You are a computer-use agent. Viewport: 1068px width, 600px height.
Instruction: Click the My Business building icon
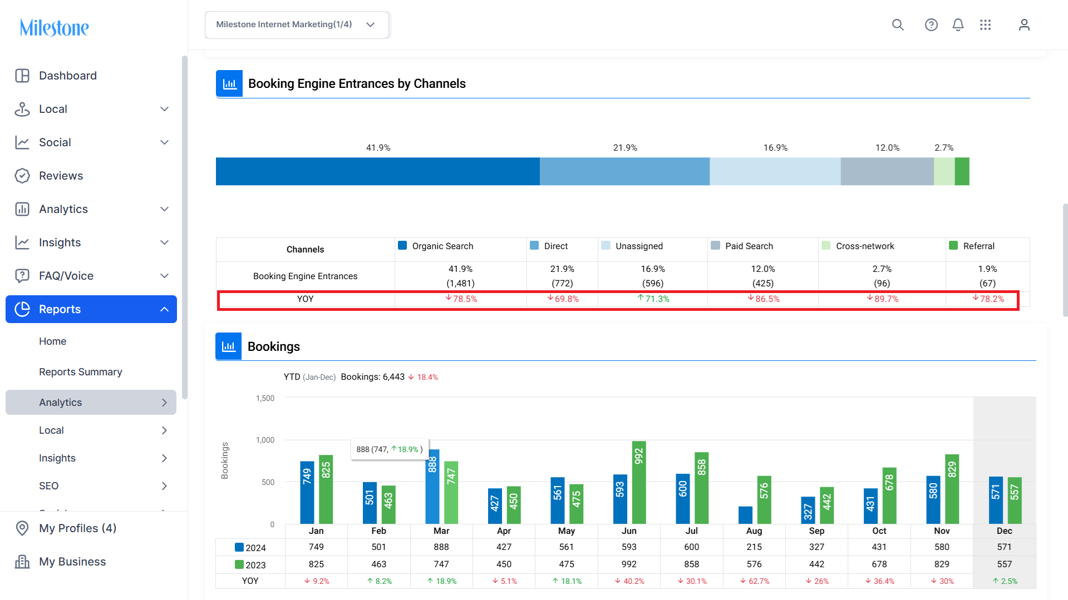point(22,562)
